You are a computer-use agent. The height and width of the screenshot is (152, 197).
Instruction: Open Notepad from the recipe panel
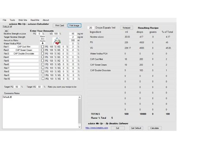126,28
